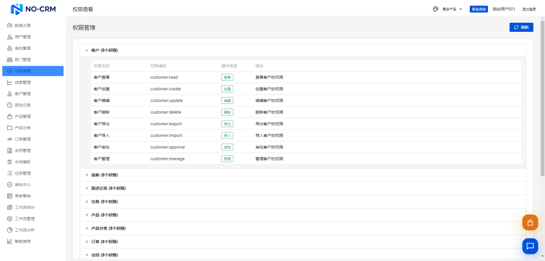Image resolution: width=545 pixels, height=261 pixels.
Task: Click 退出登录 to log out
Action: pyautogui.click(x=529, y=10)
